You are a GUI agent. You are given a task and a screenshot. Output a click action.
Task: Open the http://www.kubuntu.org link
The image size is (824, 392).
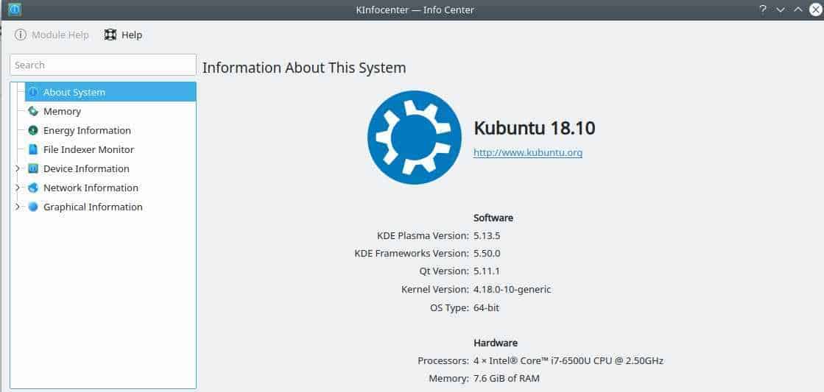point(528,153)
